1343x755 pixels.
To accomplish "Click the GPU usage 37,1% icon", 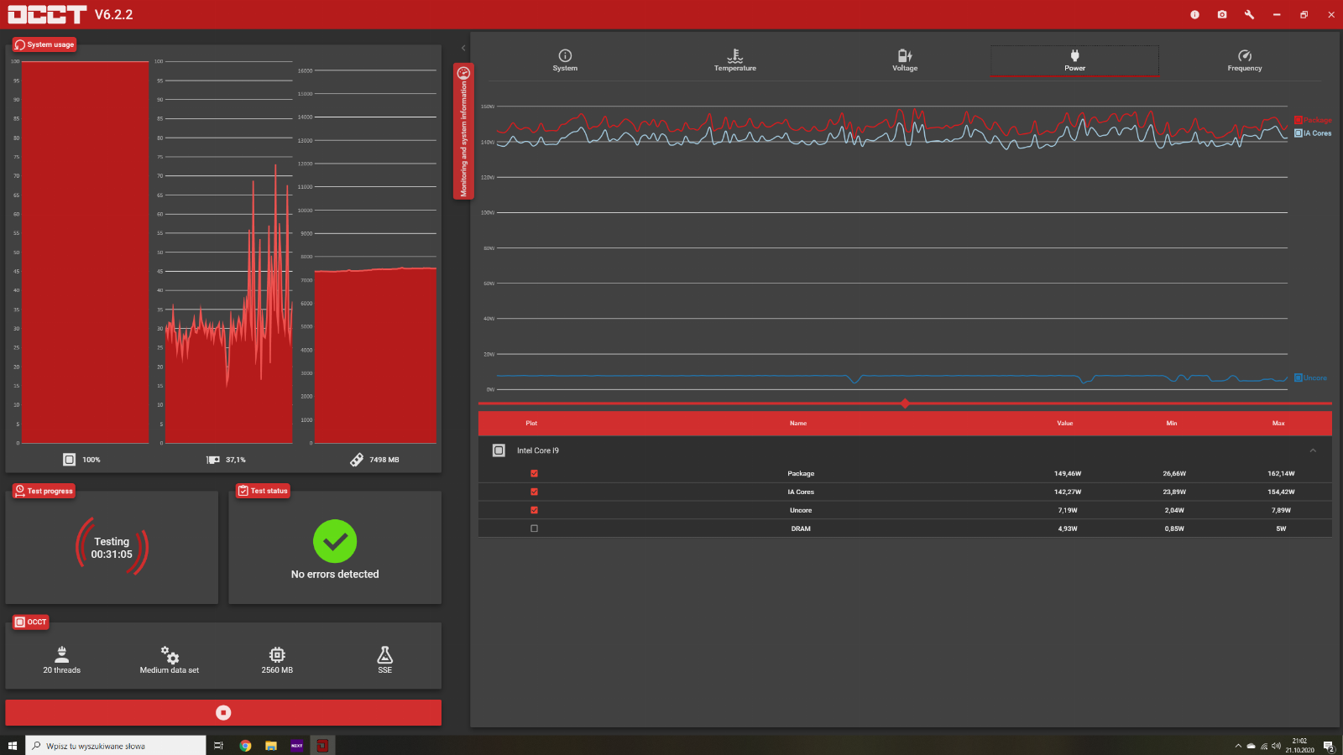I will click(x=213, y=460).
